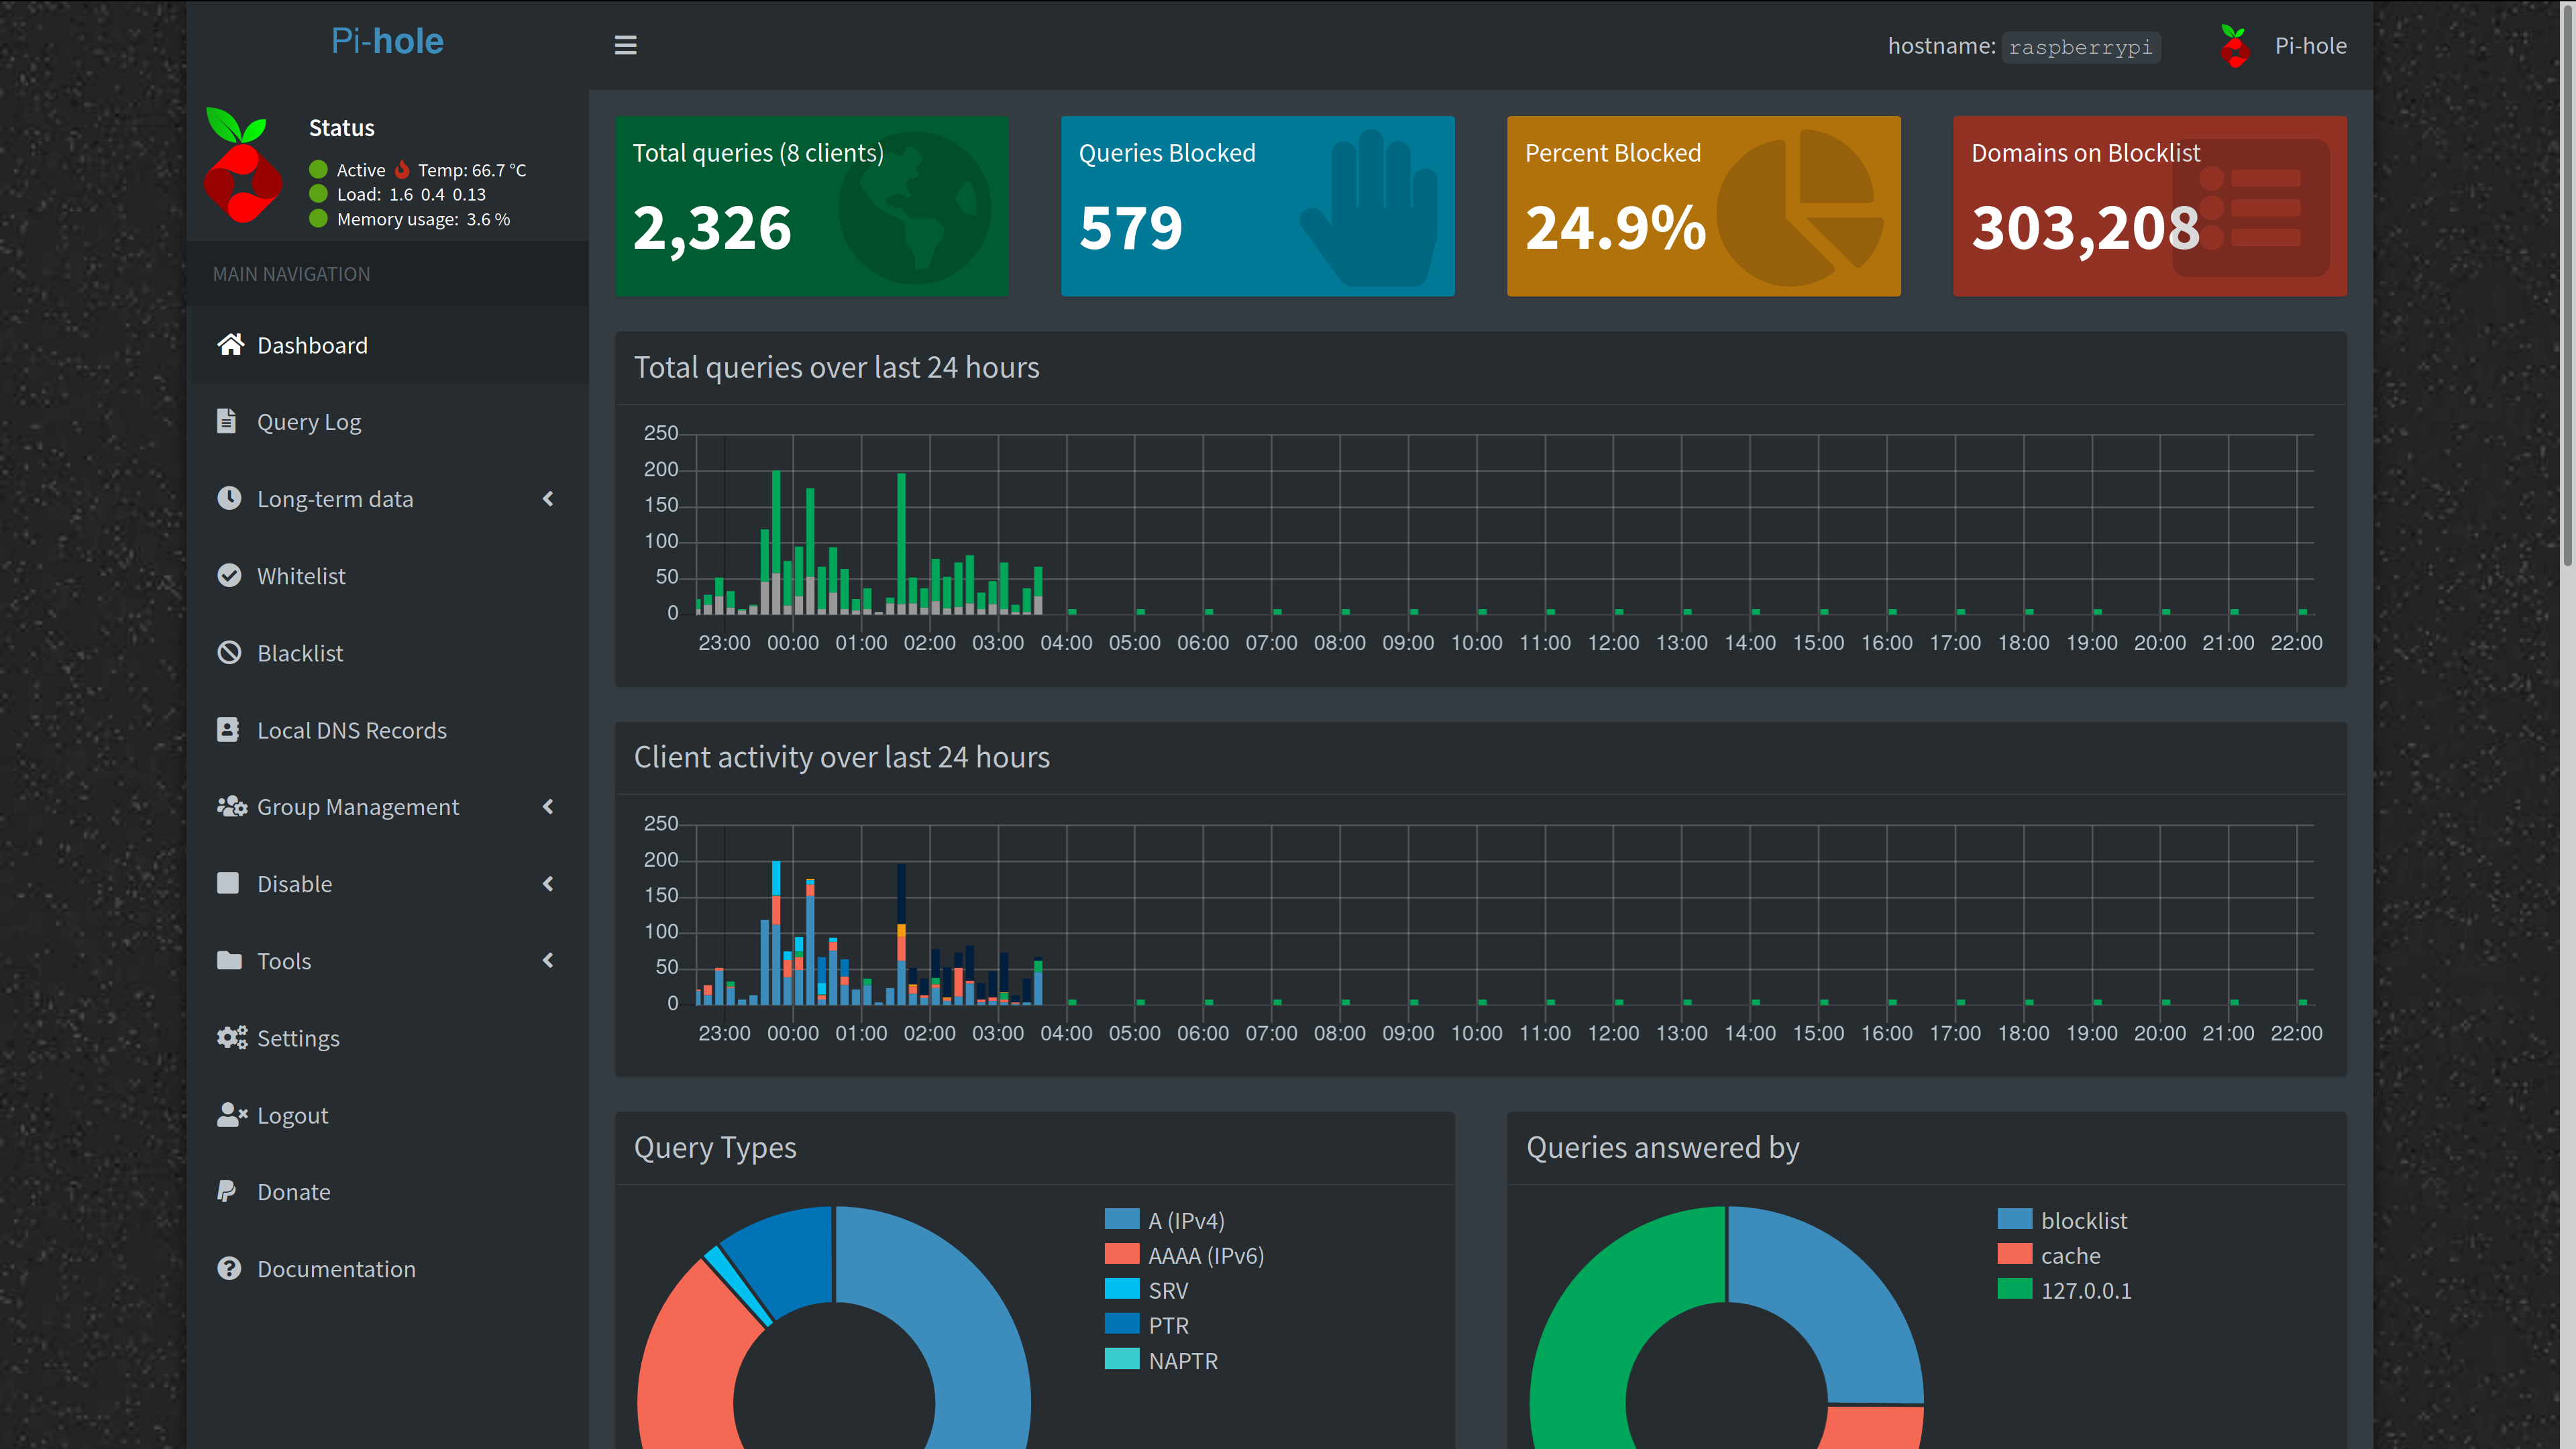
Task: Click the Settings gears icon
Action: click(x=232, y=1037)
